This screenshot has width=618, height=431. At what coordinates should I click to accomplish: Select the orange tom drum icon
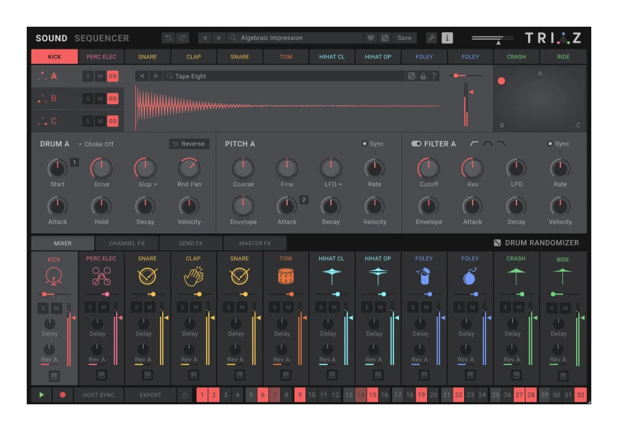click(x=286, y=276)
